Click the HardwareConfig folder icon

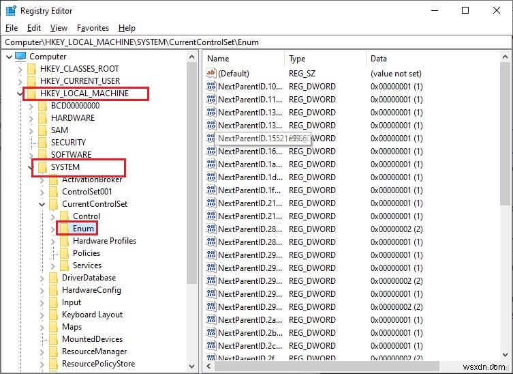click(x=54, y=290)
